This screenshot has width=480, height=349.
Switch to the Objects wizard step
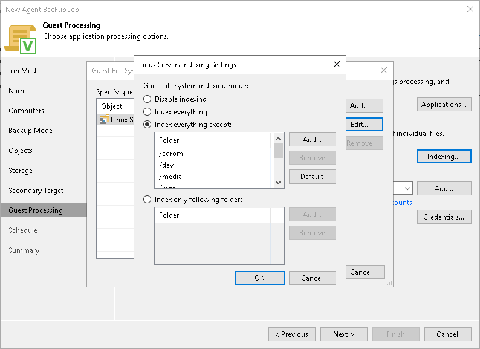click(21, 151)
